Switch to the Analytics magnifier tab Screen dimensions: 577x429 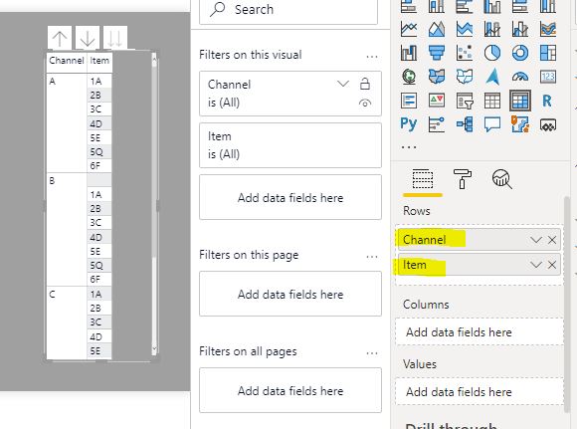coord(502,179)
